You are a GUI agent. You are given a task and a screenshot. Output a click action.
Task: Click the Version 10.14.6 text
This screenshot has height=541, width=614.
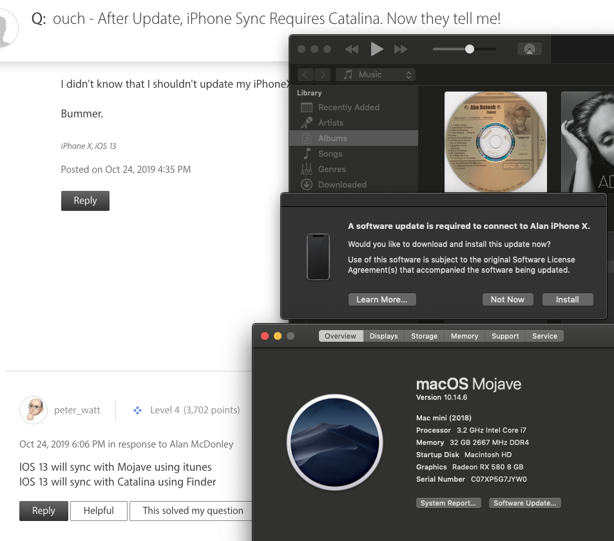pyautogui.click(x=442, y=397)
